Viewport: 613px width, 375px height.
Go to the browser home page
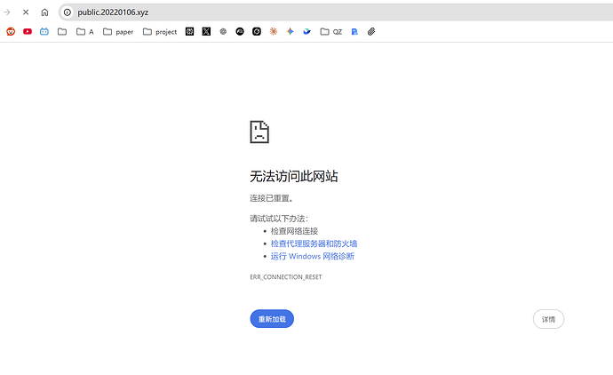pos(44,12)
